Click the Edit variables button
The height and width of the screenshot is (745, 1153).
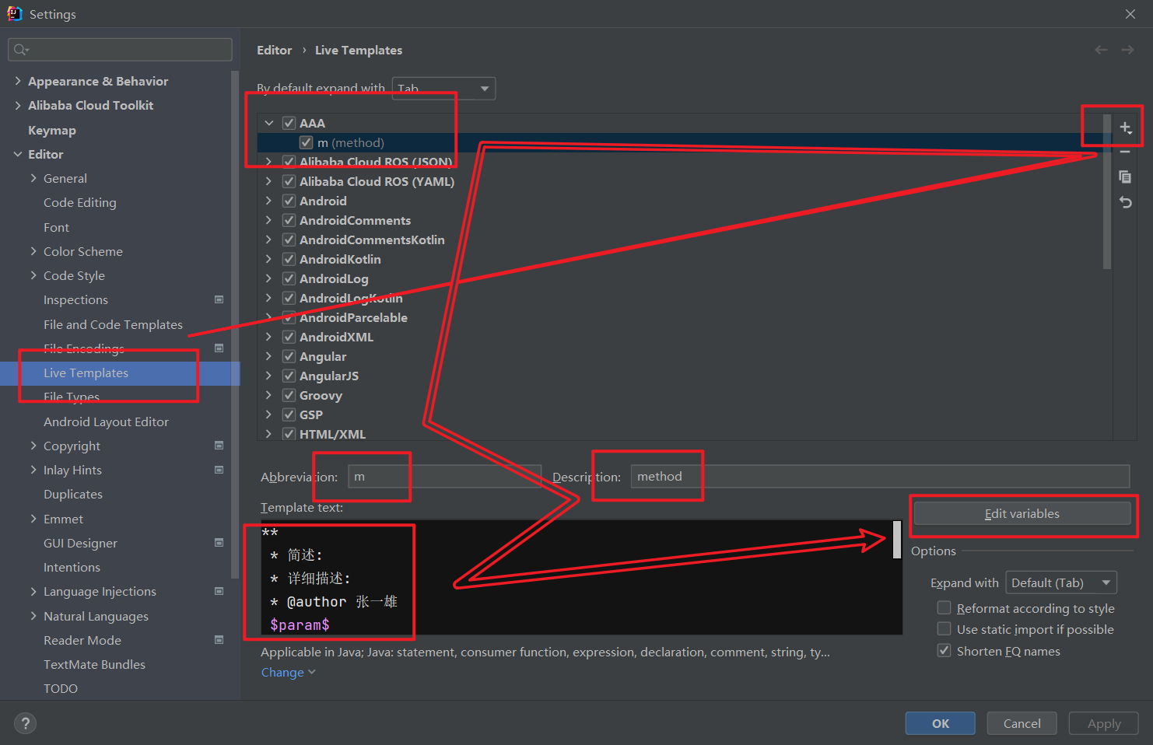(1022, 513)
